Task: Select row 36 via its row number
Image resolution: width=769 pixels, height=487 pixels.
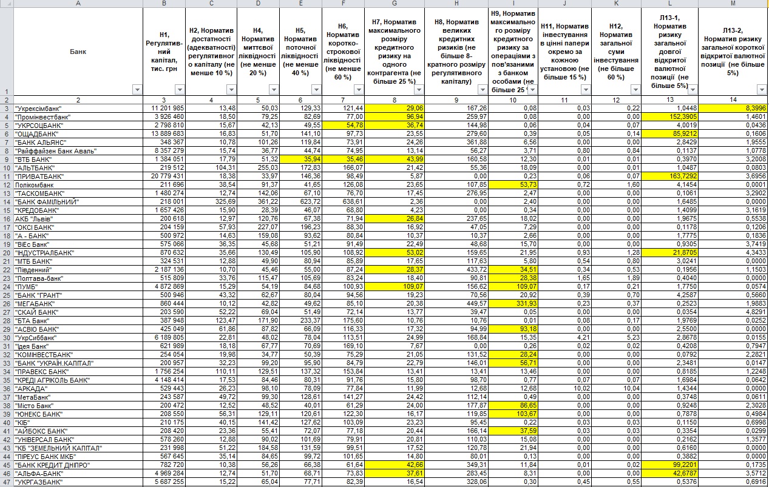Action: click(6, 388)
